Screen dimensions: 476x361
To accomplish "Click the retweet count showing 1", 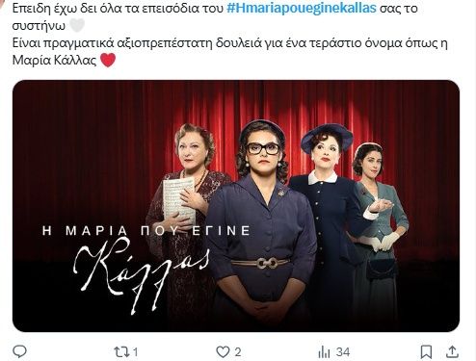I will point(135,352).
